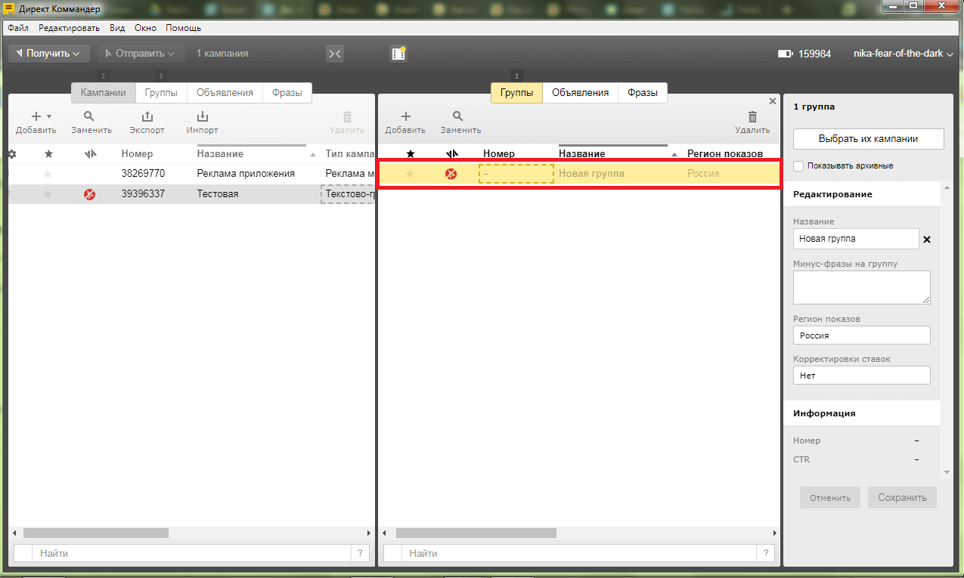
Task: Open Регион показов field showing Россия
Action: point(862,335)
